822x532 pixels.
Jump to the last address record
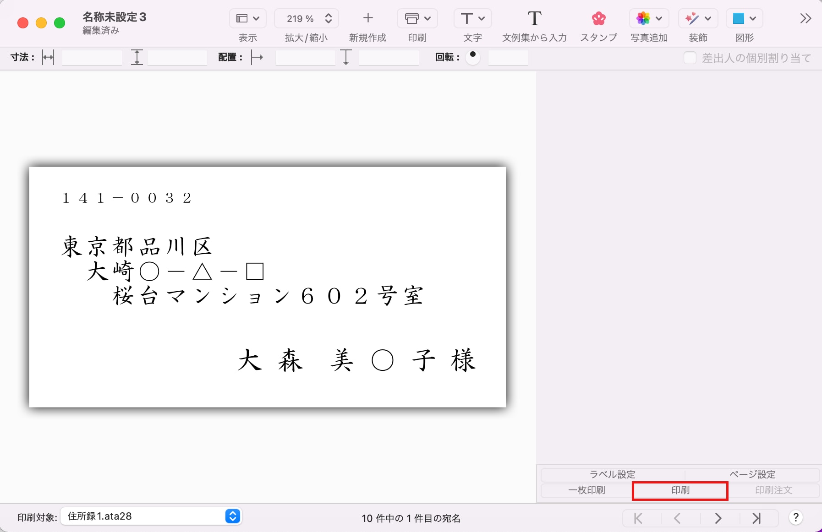pyautogui.click(x=756, y=518)
